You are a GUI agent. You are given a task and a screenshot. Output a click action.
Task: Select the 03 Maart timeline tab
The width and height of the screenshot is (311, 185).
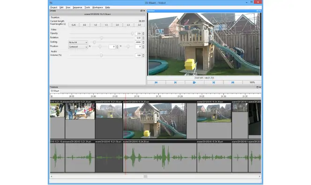[x=55, y=91]
